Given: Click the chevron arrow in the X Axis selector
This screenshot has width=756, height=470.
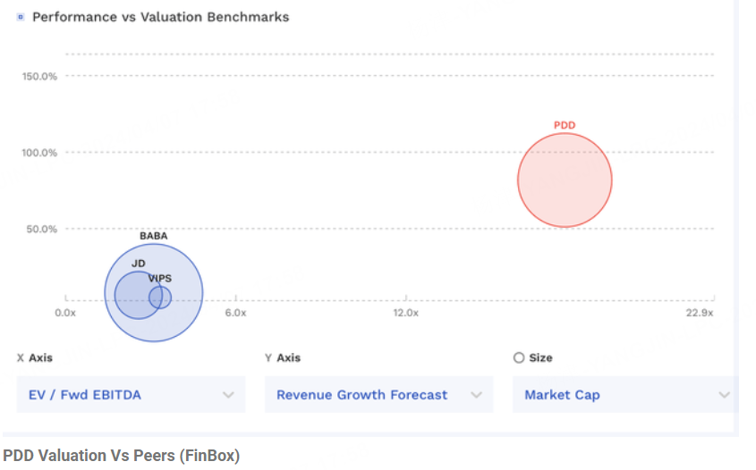Looking at the screenshot, I should tap(228, 395).
